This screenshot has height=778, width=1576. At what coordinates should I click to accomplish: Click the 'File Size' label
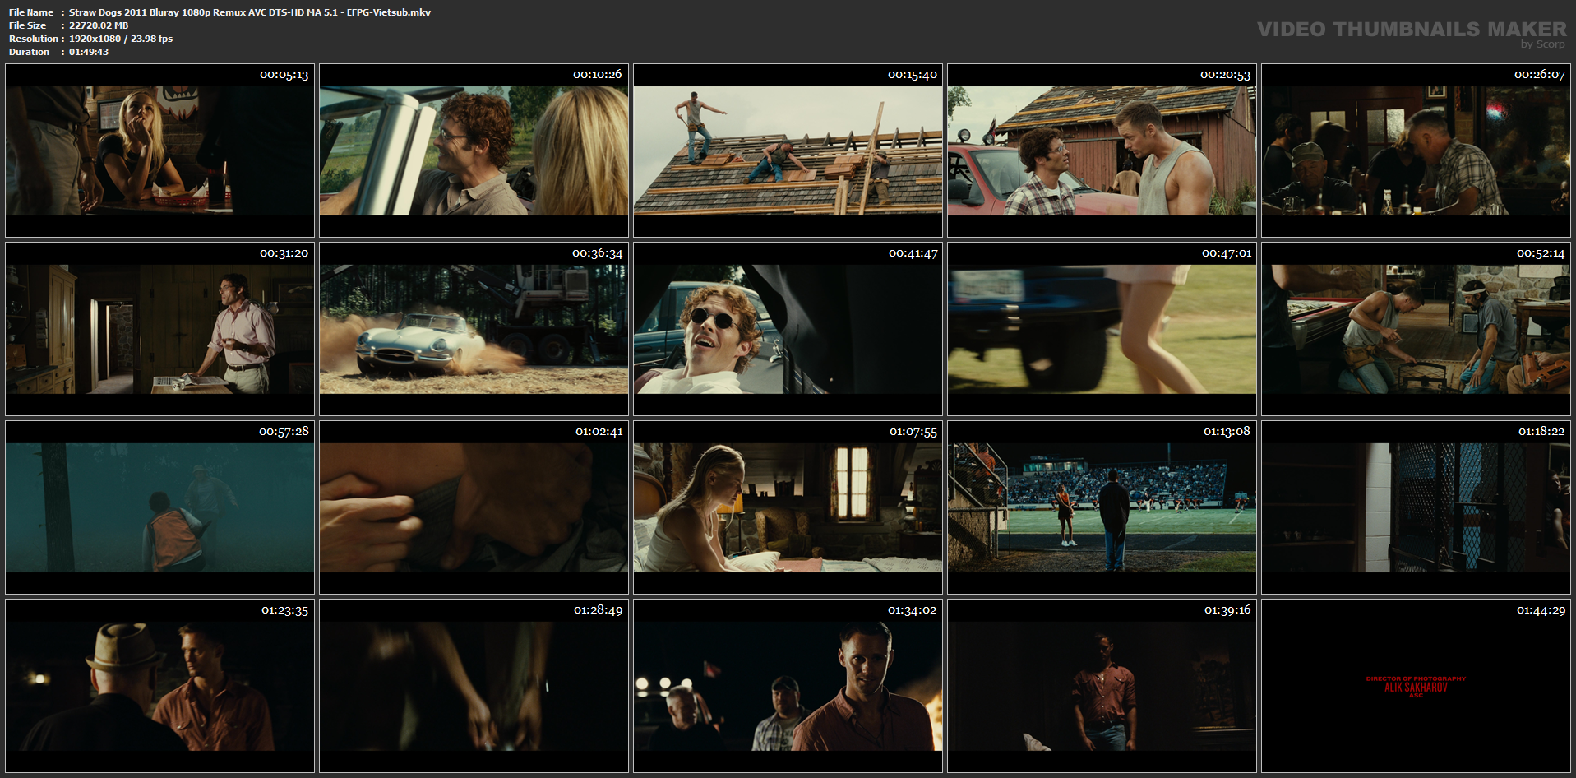pyautogui.click(x=28, y=25)
